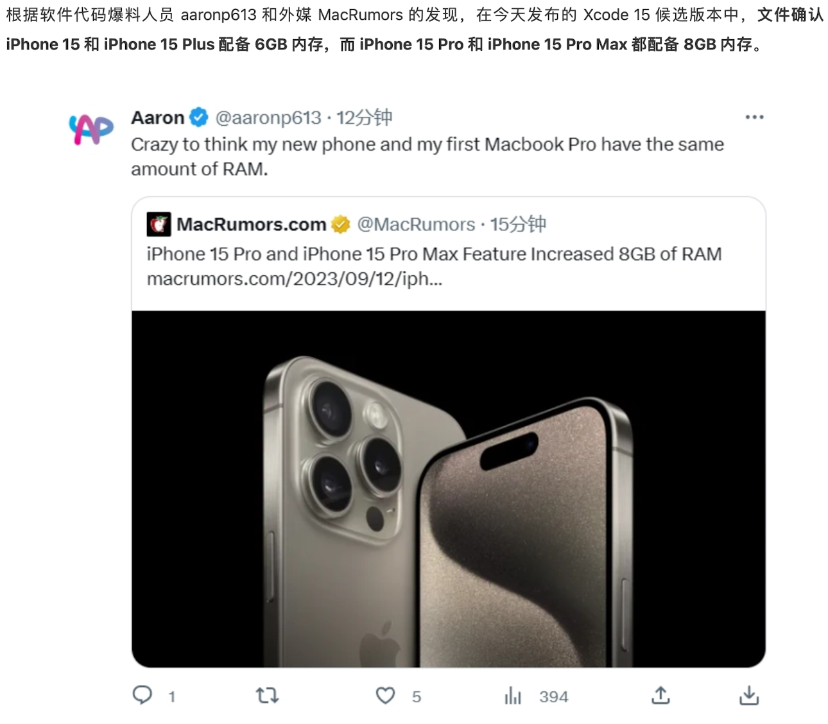This screenshot has height=724, width=828.
Task: Click the iPhone 15 Pro image in the card
Action: [x=449, y=494]
